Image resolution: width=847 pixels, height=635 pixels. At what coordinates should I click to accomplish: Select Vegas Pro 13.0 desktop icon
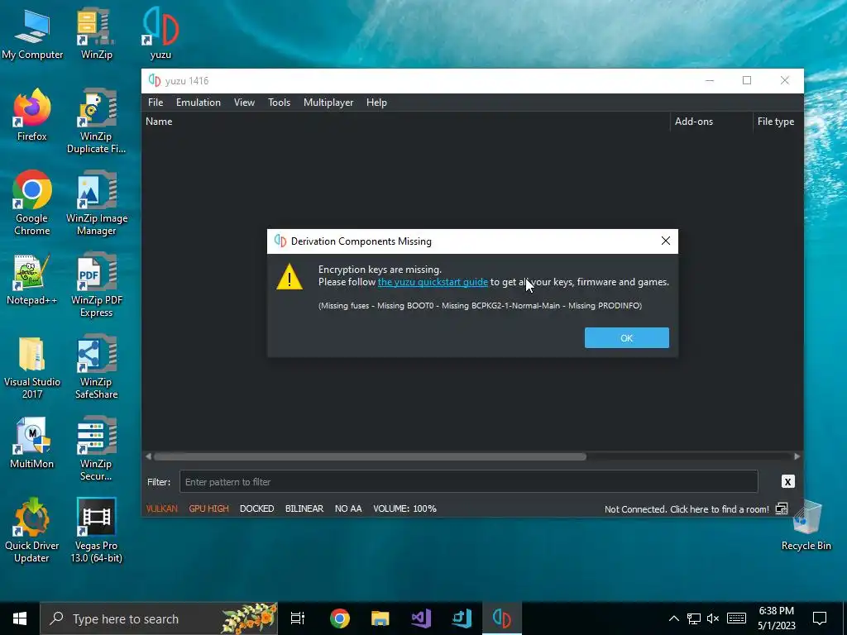96,530
